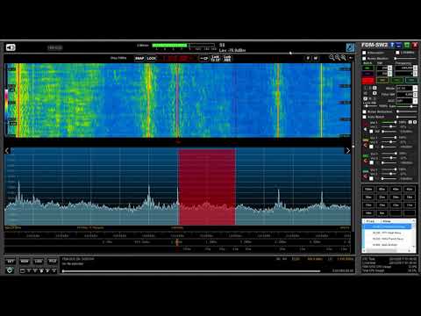Click the RX1 speaker arrow icon

coord(365,129)
